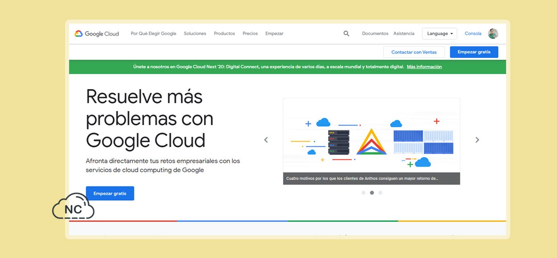Open the Asistencia link

coord(404,34)
